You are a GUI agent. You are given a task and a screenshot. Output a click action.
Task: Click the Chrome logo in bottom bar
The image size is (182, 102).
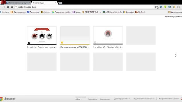pos(7,99)
